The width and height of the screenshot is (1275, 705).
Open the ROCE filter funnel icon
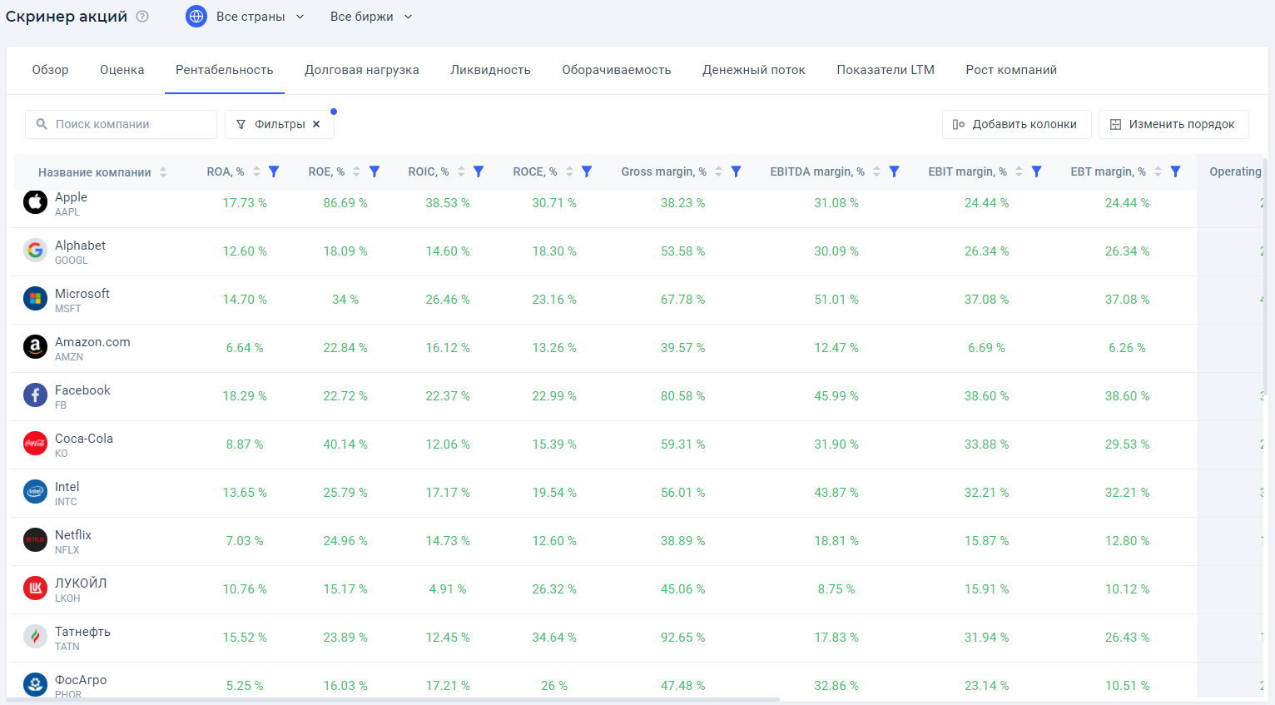pyautogui.click(x=587, y=171)
